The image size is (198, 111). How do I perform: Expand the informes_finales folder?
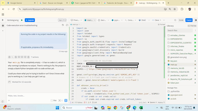[177, 46]
